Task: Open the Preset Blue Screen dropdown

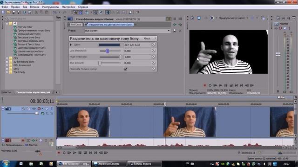Action: (x=169, y=31)
